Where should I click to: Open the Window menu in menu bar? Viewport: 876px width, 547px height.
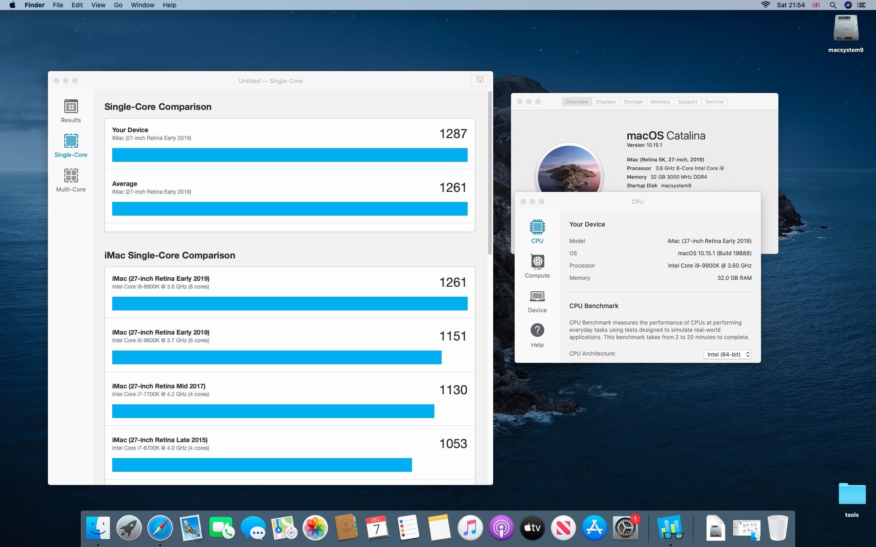point(142,5)
